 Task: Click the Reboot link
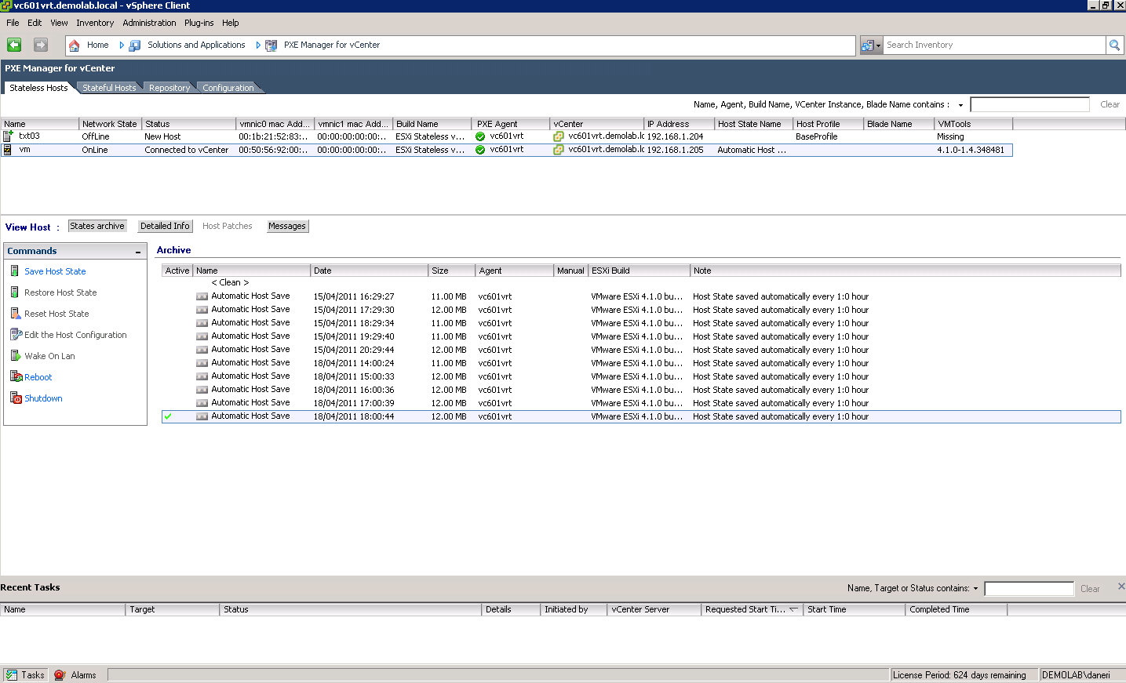38,377
